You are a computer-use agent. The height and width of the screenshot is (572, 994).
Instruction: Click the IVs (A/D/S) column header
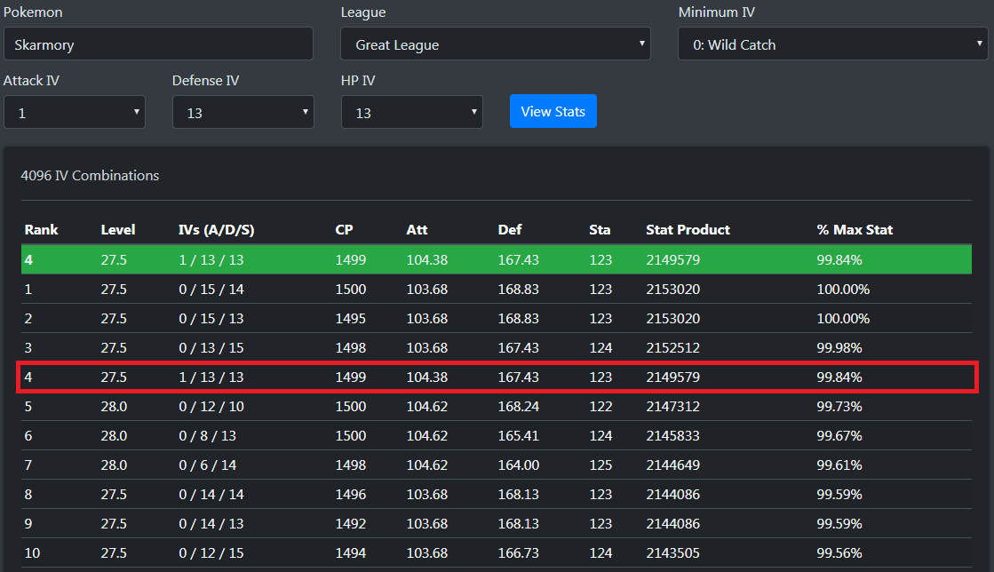(216, 229)
